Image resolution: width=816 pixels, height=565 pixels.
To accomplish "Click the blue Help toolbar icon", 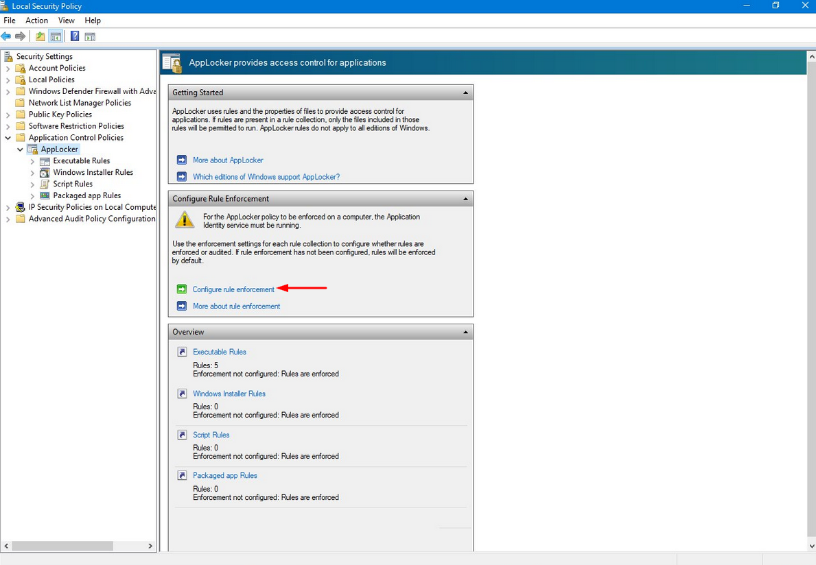I will pos(75,36).
